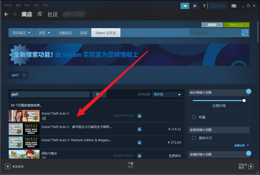
Task: Switch to the Steam 实验室 tab
Action: click(106, 32)
